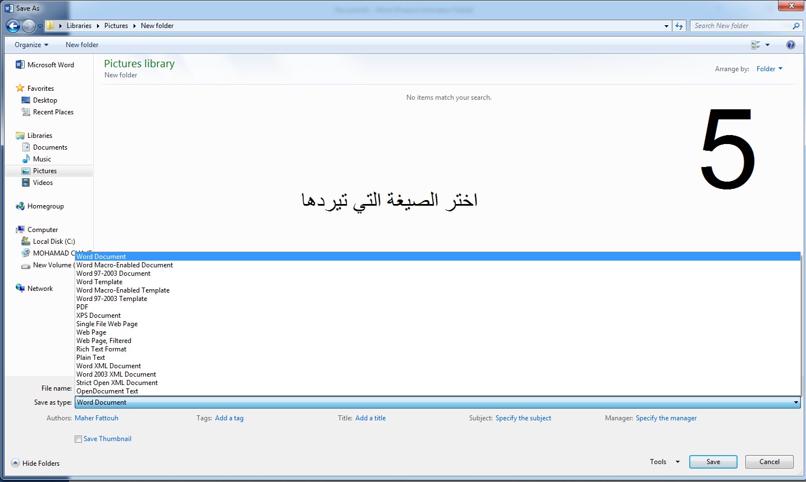Expand the Arrange by Folder dropdown
This screenshot has width=806, height=482.
[769, 69]
